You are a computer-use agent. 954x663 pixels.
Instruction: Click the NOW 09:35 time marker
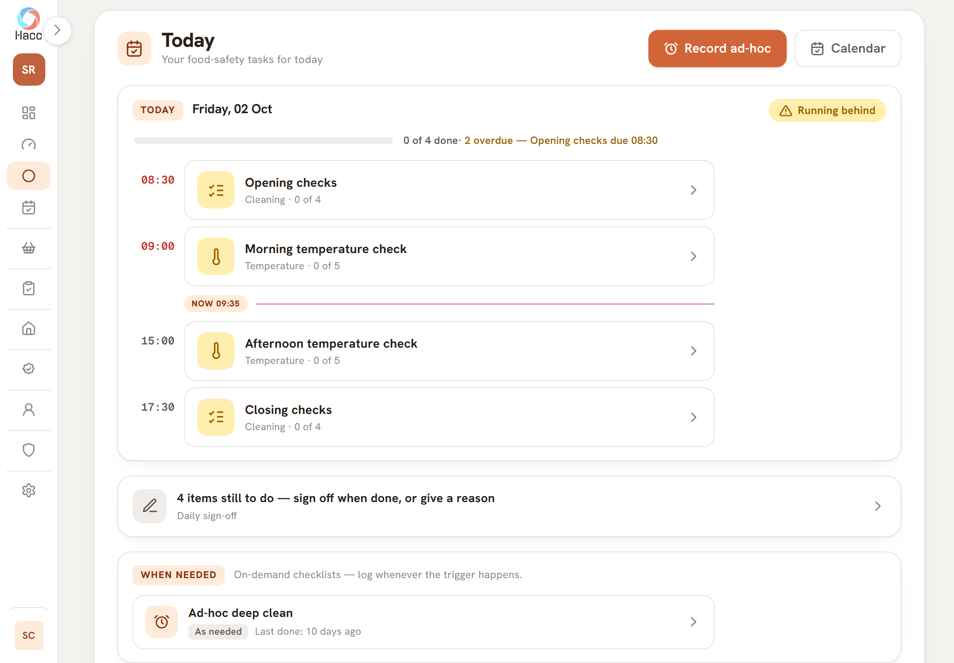pyautogui.click(x=215, y=303)
